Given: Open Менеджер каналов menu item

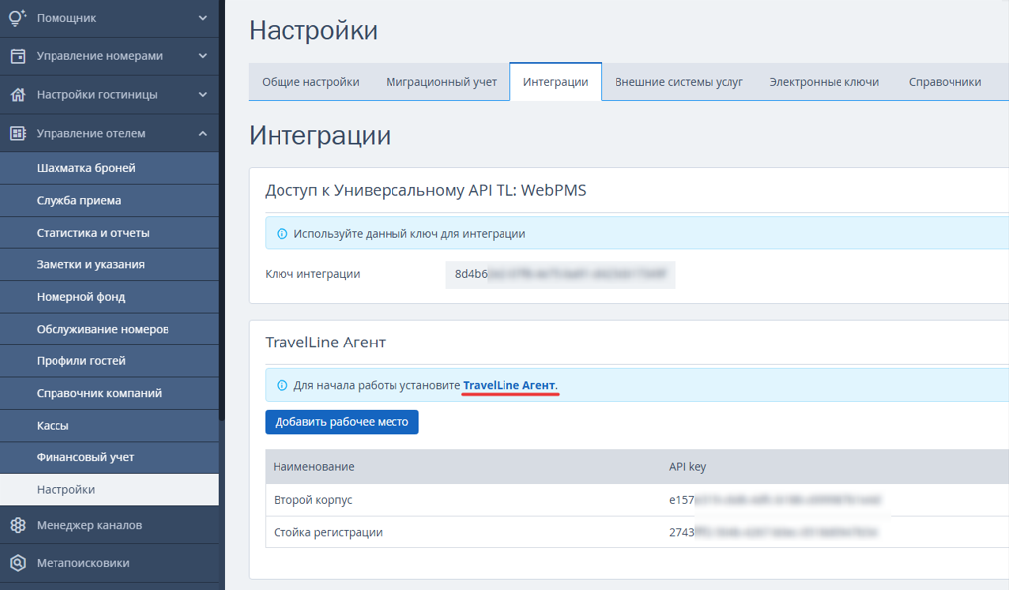Looking at the screenshot, I should [x=109, y=525].
